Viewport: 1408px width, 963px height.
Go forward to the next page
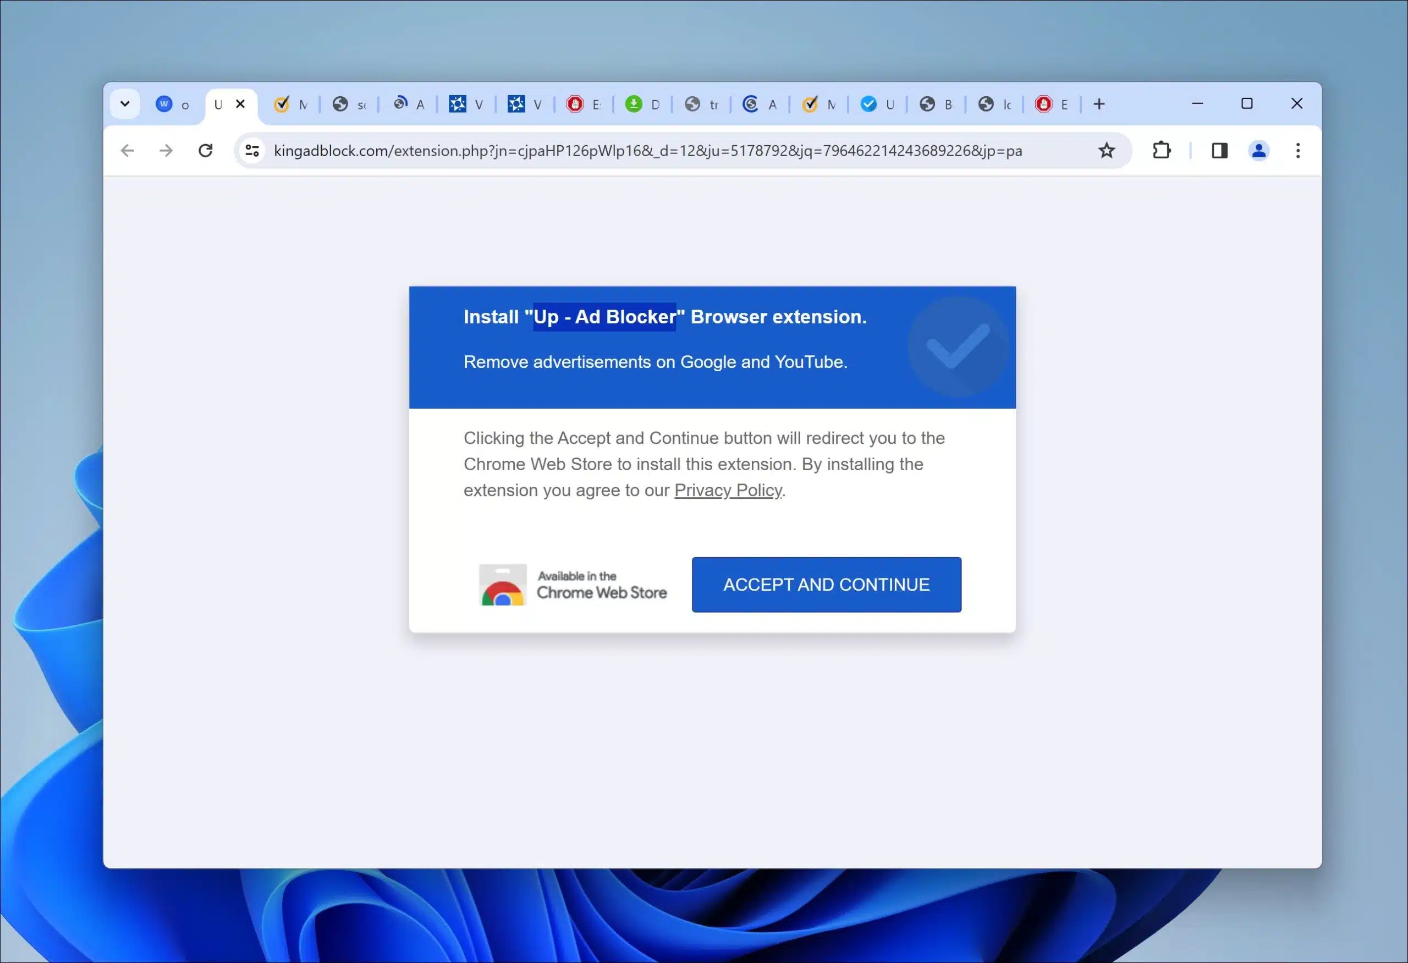point(166,150)
